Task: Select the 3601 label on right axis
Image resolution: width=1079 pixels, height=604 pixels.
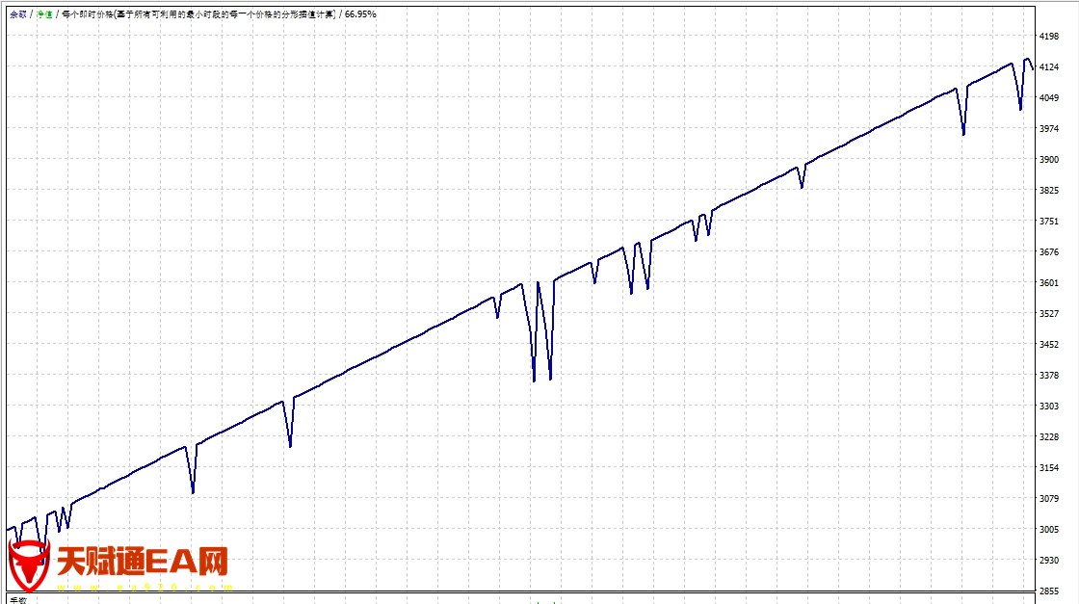Action: coord(1049,283)
